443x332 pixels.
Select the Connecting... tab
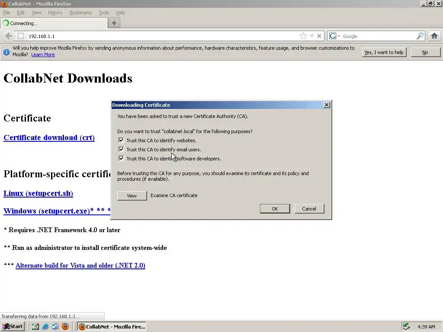(54, 23)
